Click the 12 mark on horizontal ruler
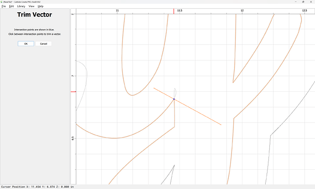 tap(242, 10)
